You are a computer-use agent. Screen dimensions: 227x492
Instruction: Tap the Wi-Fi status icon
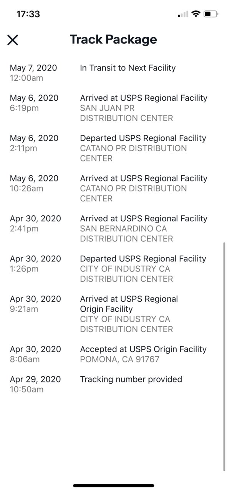click(x=196, y=14)
